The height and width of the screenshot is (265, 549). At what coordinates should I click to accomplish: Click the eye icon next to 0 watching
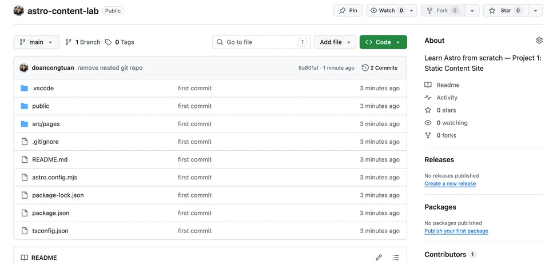[428, 123]
